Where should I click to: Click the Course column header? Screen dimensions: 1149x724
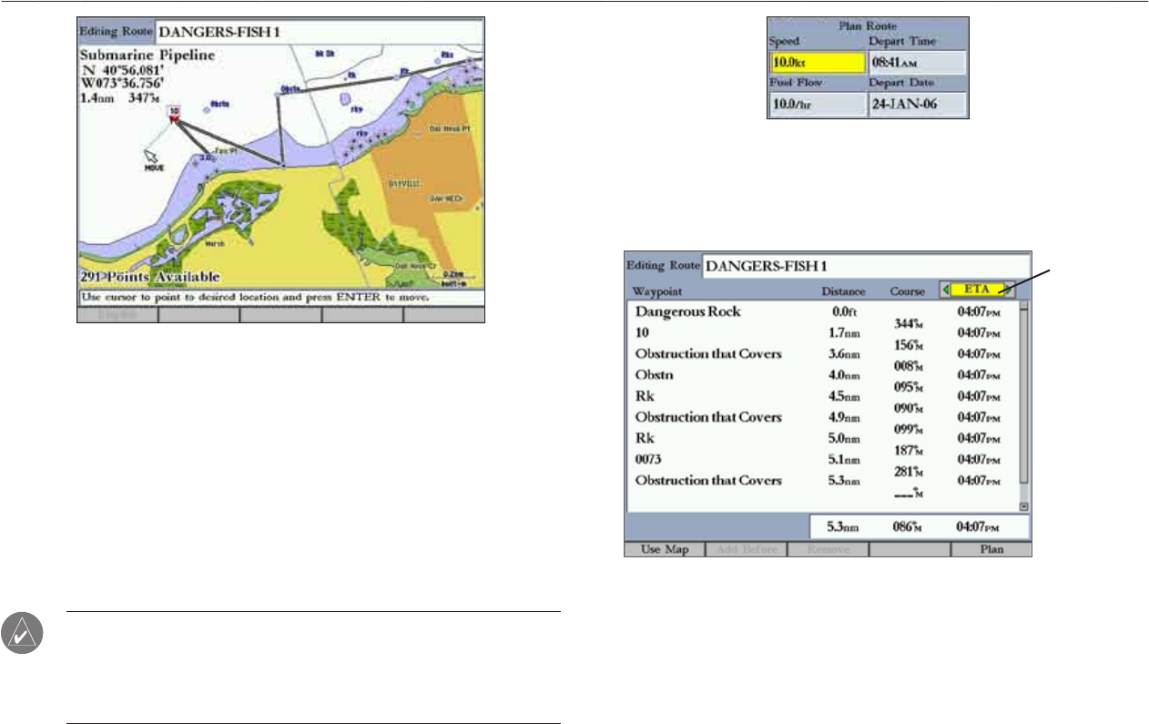[906, 291]
